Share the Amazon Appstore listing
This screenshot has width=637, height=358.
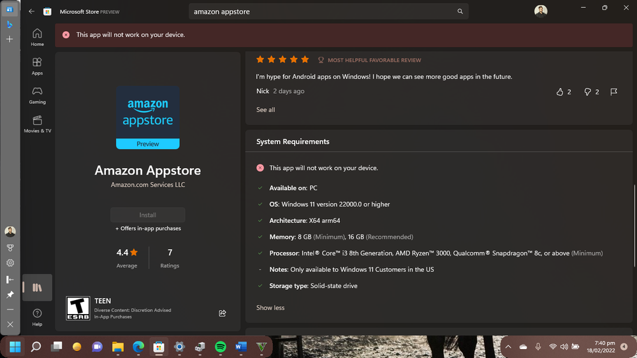pos(223,313)
